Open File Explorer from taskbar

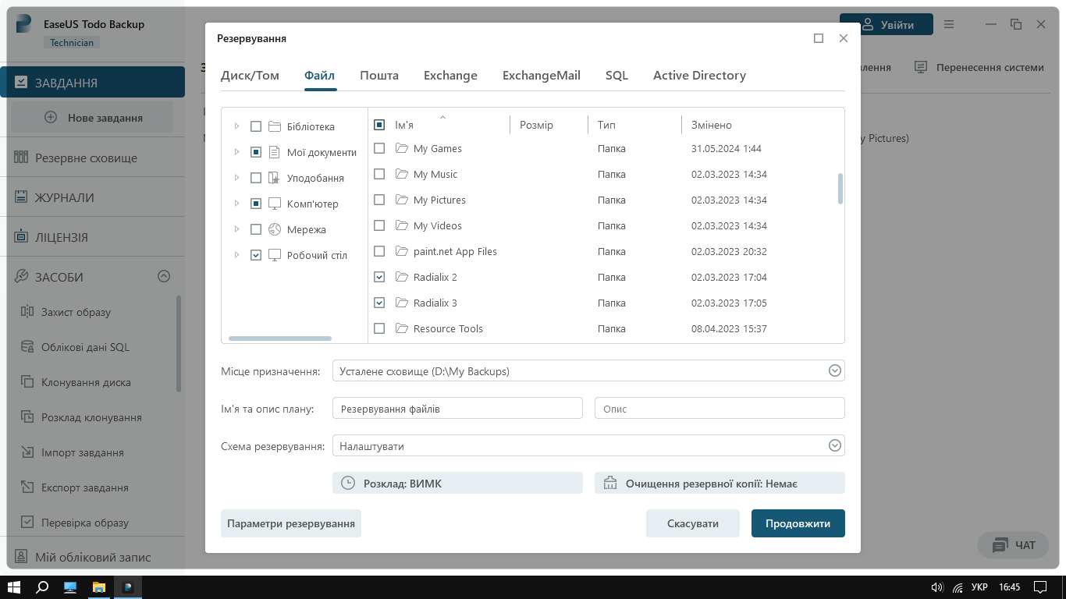point(99,587)
